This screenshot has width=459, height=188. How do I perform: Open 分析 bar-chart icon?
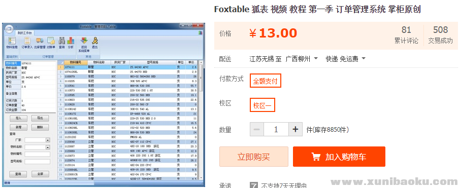click(71, 43)
